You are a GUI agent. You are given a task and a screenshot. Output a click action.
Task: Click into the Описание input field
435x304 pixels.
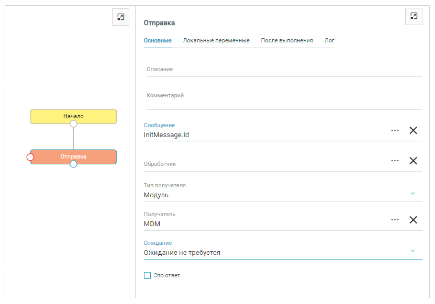[283, 70]
